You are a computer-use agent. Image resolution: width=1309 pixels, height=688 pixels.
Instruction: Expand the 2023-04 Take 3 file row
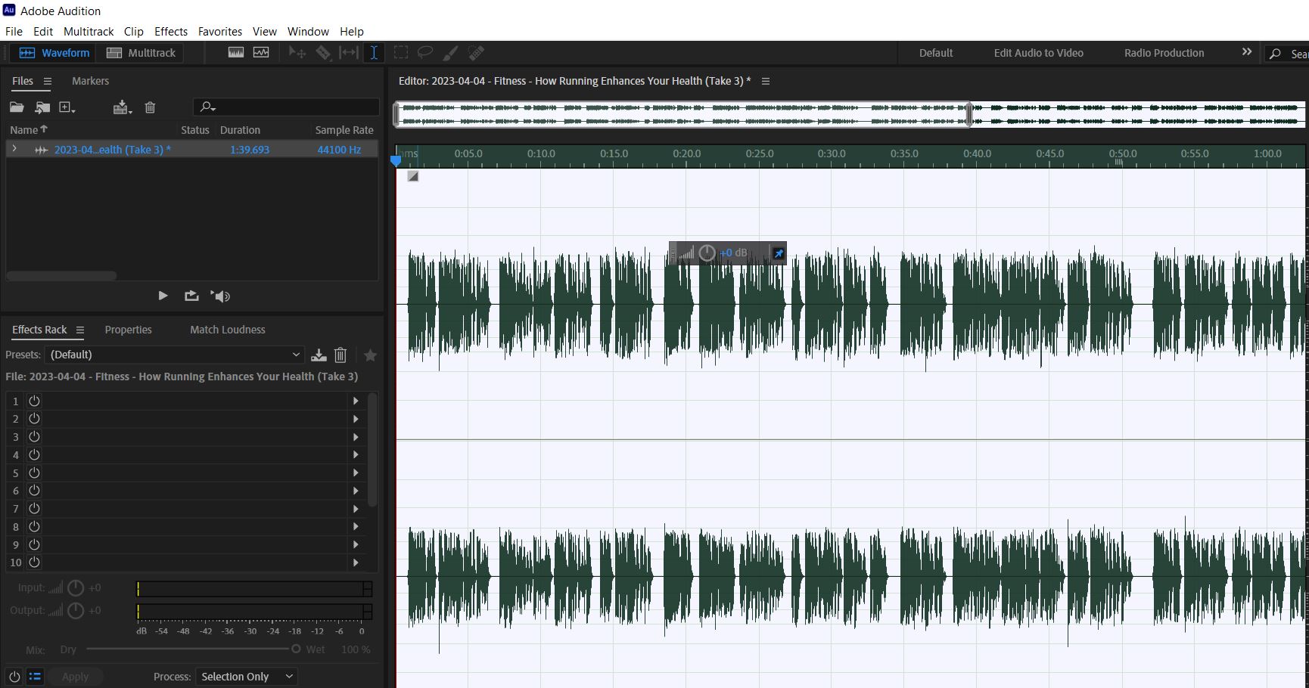[x=14, y=149]
